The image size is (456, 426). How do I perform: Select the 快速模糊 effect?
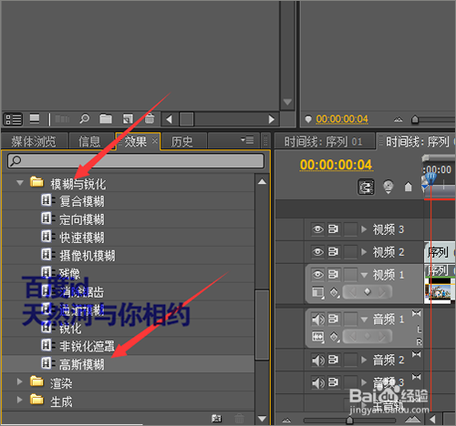(x=81, y=238)
